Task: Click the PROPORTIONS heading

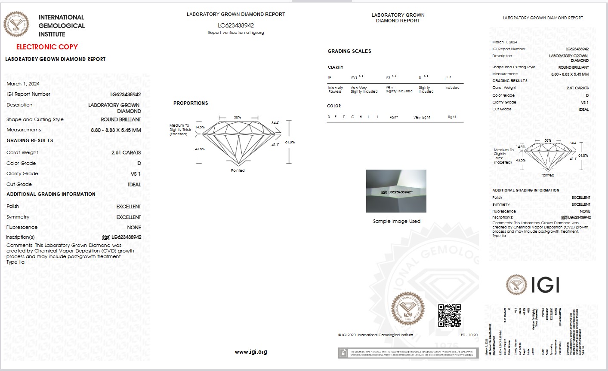Action: (x=191, y=103)
